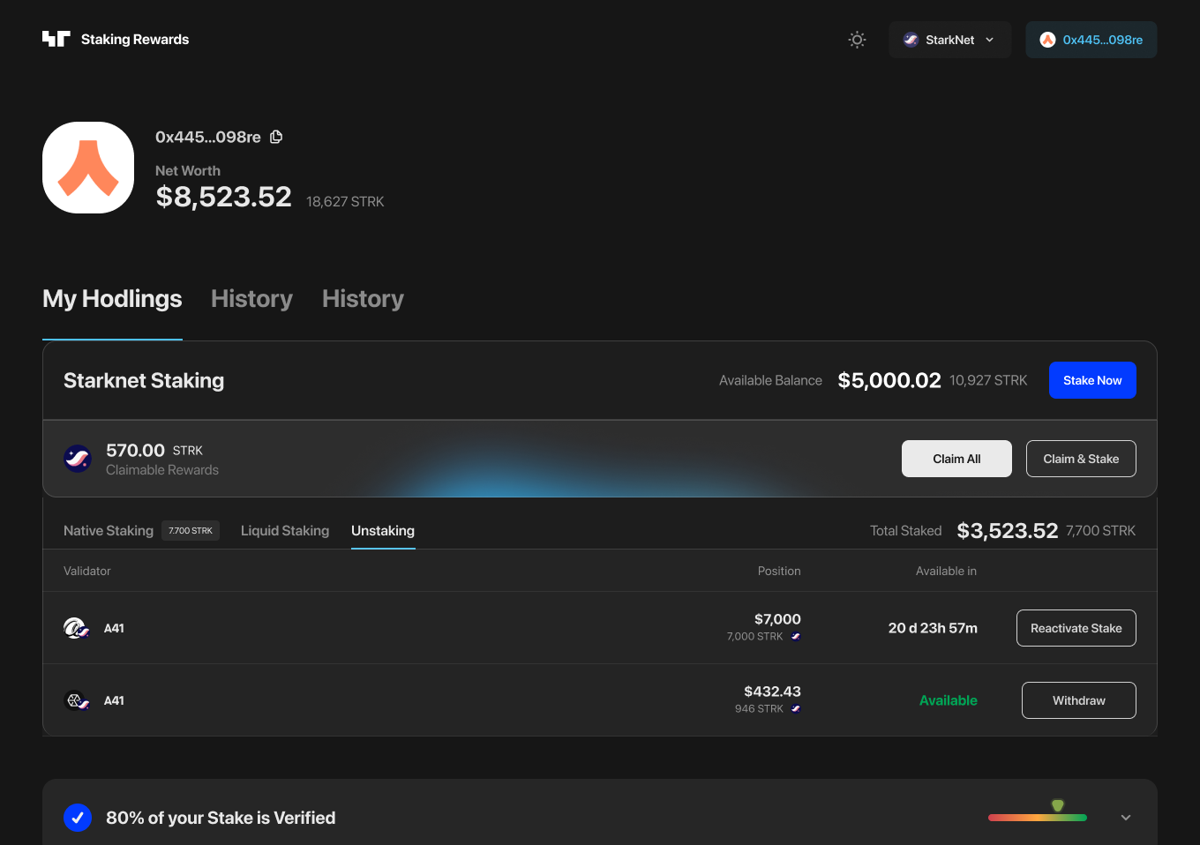Open the 0x445...098re wallet button in header

pyautogui.click(x=1091, y=40)
